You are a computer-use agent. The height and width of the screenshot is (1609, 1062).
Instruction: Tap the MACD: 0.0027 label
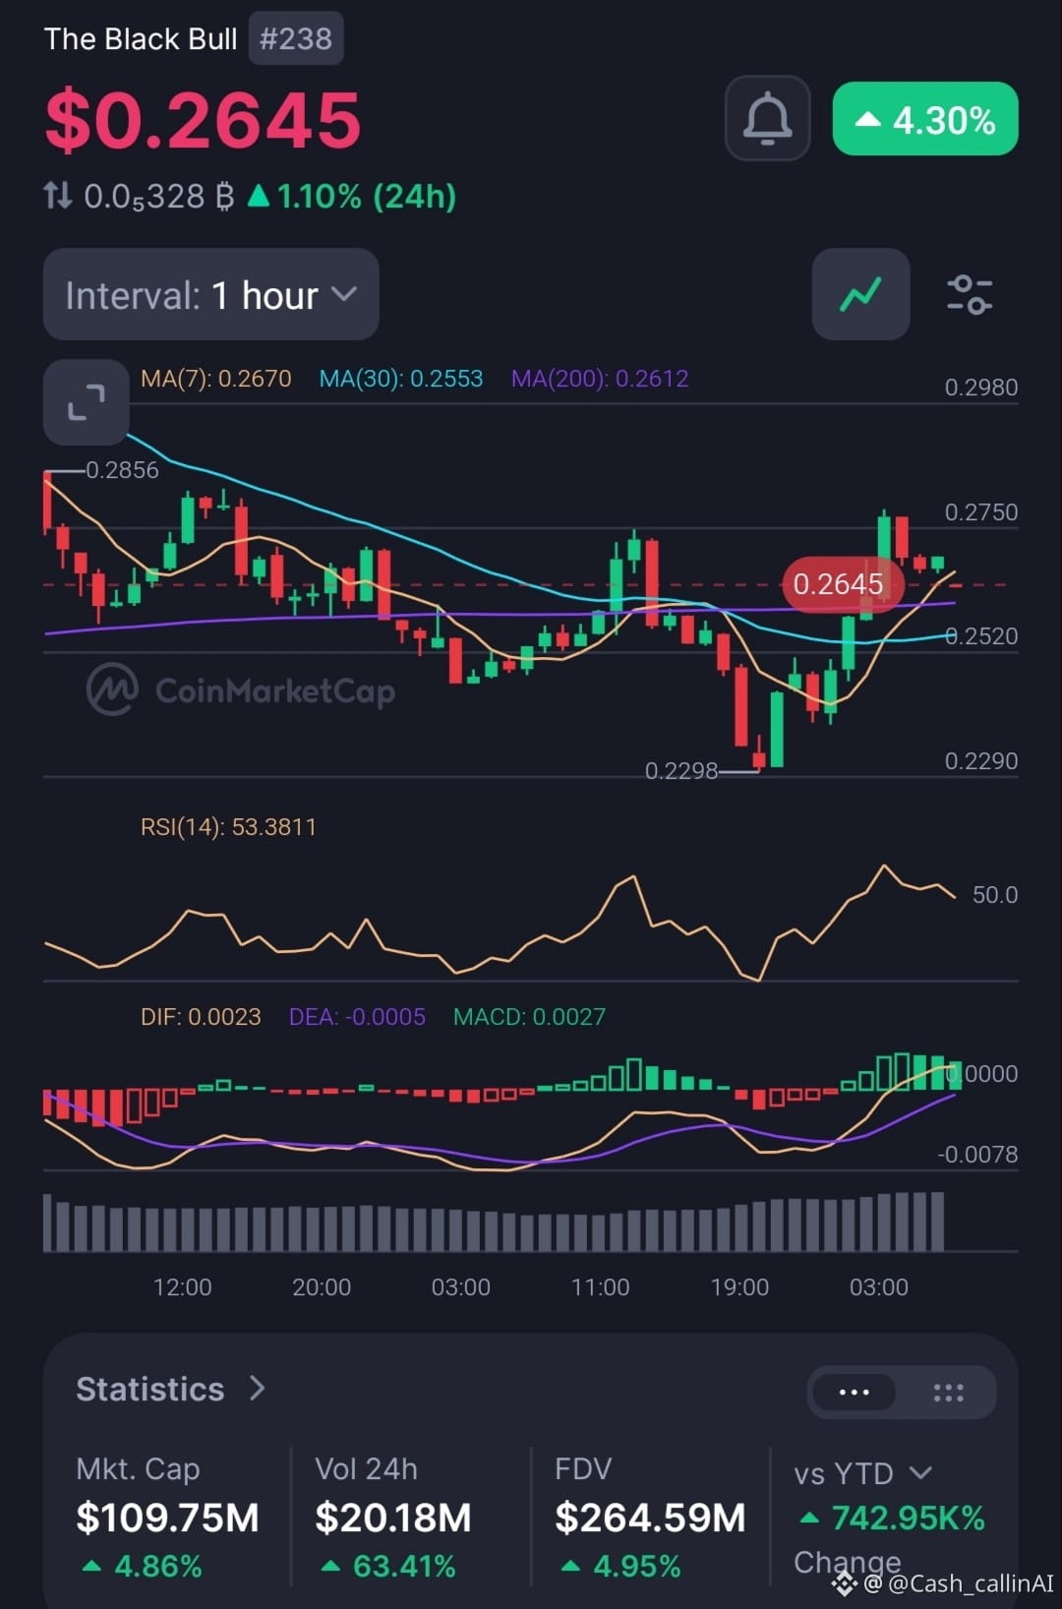[529, 1017]
